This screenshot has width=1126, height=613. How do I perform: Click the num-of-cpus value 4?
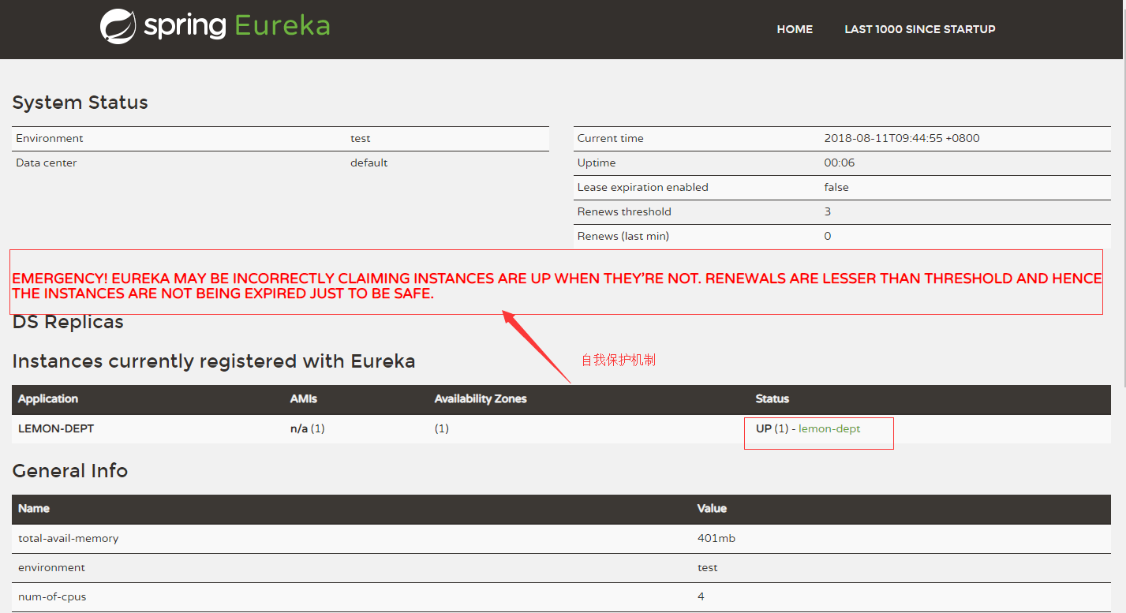tap(701, 596)
